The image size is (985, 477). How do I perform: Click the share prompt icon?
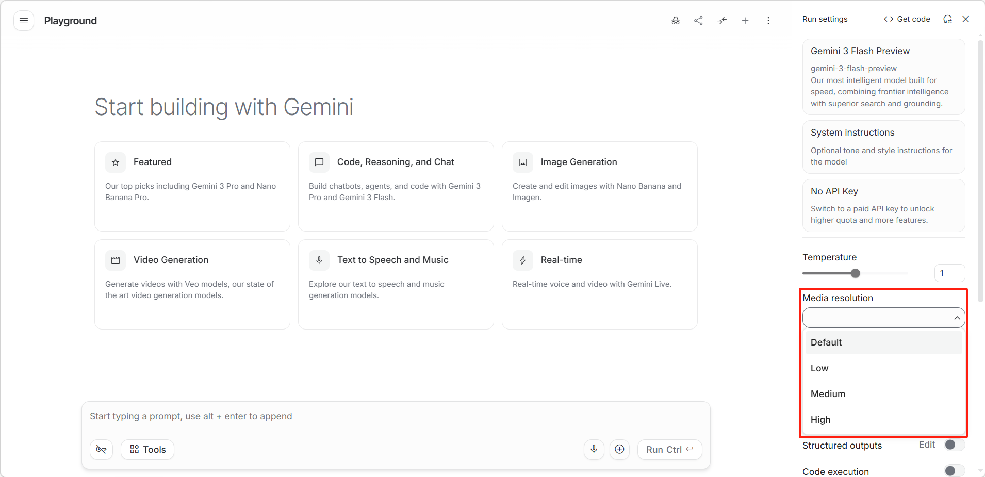tap(698, 21)
